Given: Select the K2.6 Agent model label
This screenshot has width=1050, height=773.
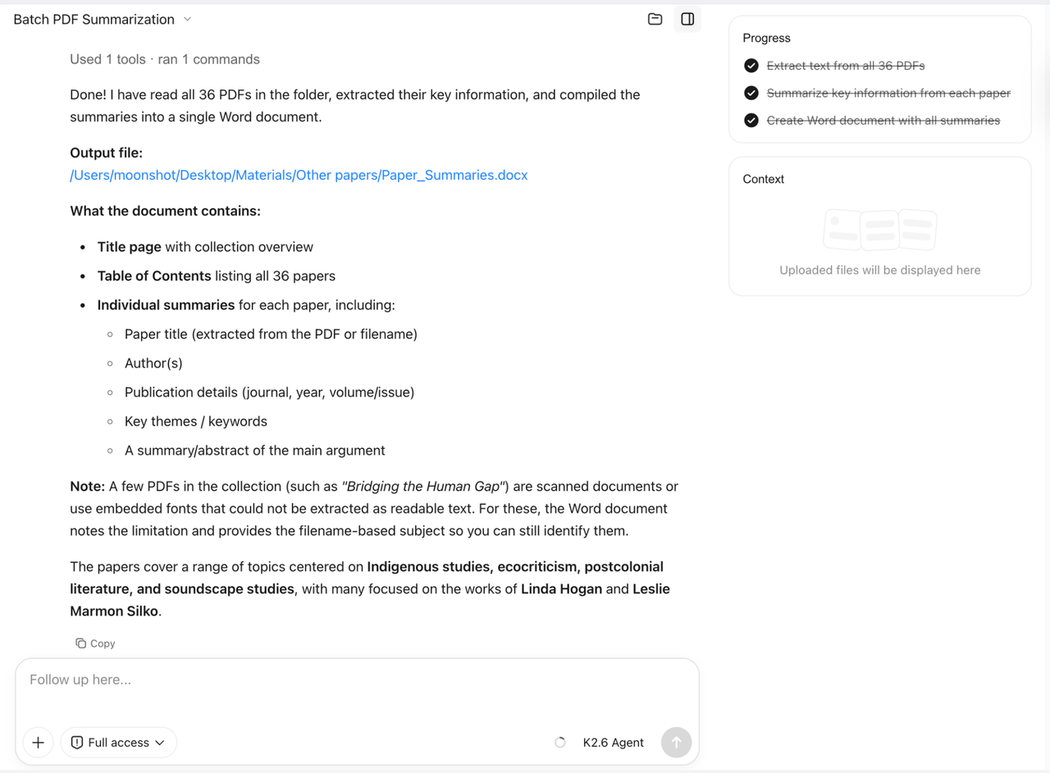Looking at the screenshot, I should (x=614, y=743).
